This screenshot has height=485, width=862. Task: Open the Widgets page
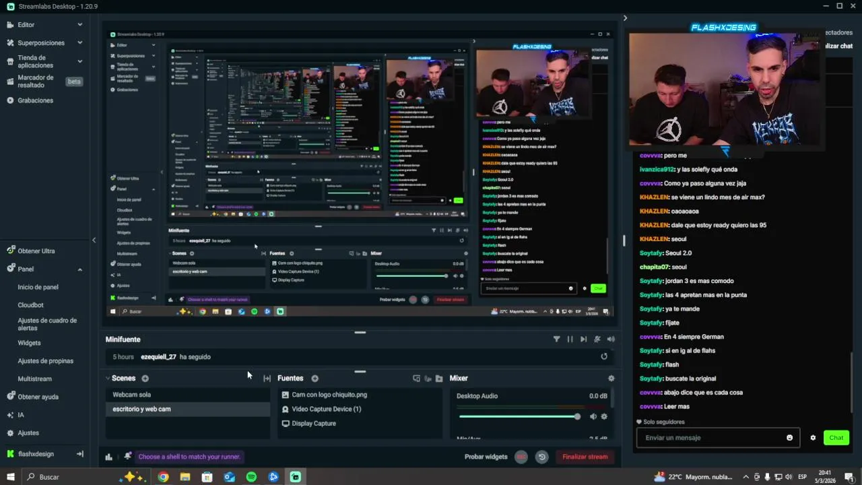click(29, 343)
